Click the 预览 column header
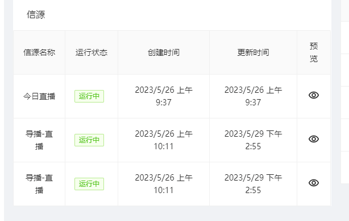The image size is (349, 221). point(314,52)
